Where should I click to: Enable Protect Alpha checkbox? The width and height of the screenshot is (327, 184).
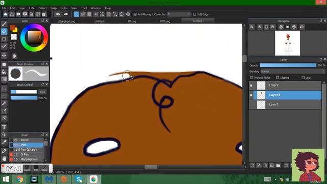coord(252,78)
